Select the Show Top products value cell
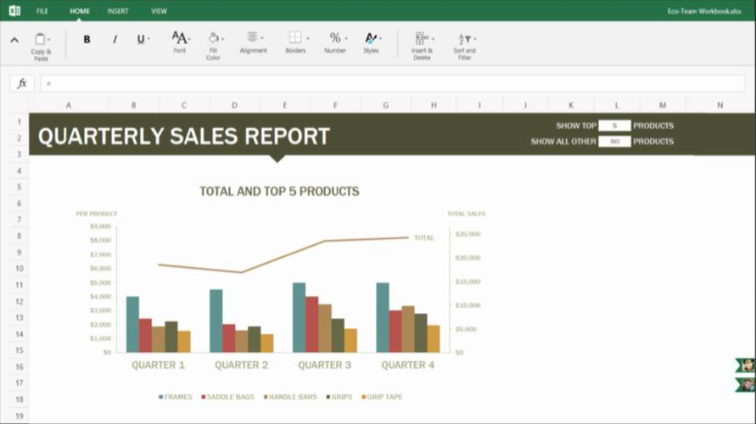The image size is (756, 424). (614, 126)
